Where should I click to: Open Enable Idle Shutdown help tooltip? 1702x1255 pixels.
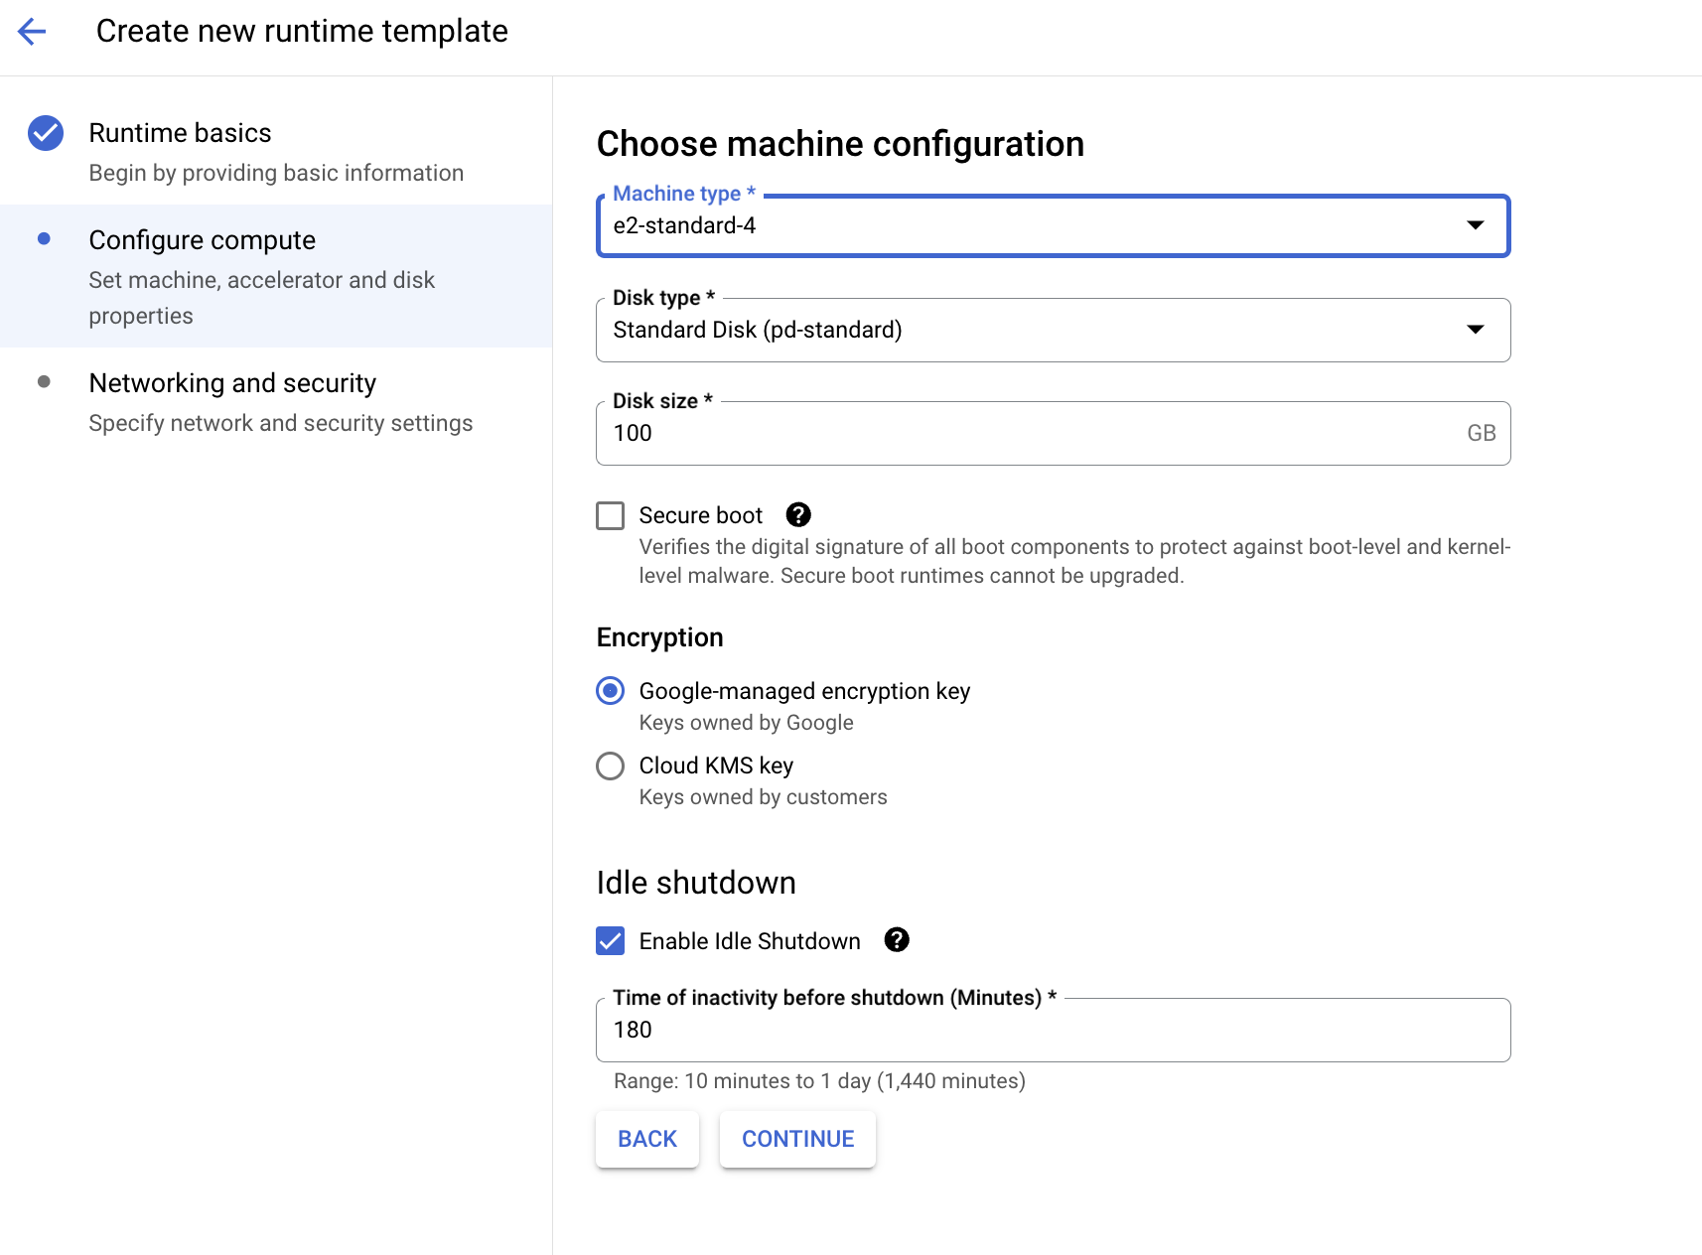click(896, 940)
